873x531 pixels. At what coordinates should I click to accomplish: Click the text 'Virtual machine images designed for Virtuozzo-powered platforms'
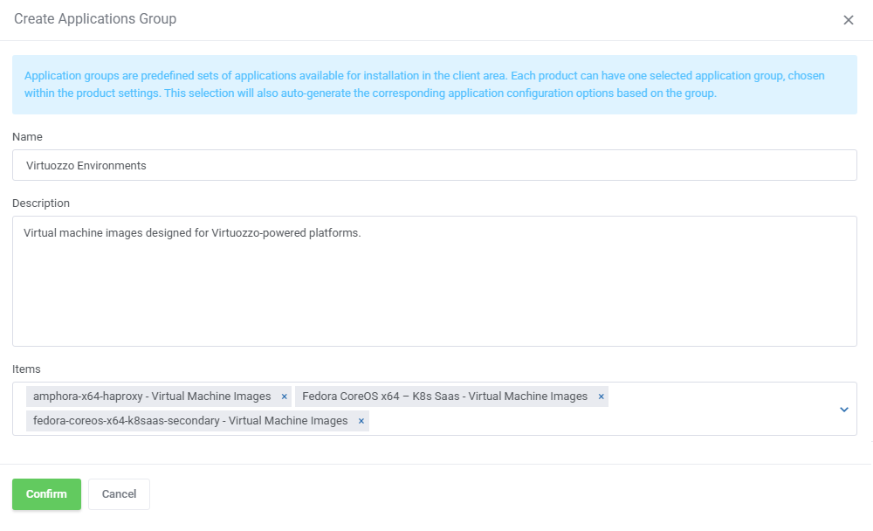[192, 233]
